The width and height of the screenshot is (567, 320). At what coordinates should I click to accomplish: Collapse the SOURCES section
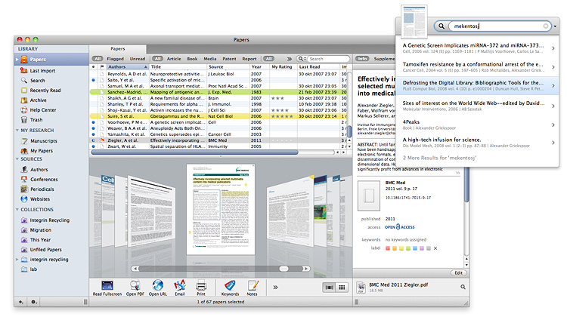[x=17, y=159]
